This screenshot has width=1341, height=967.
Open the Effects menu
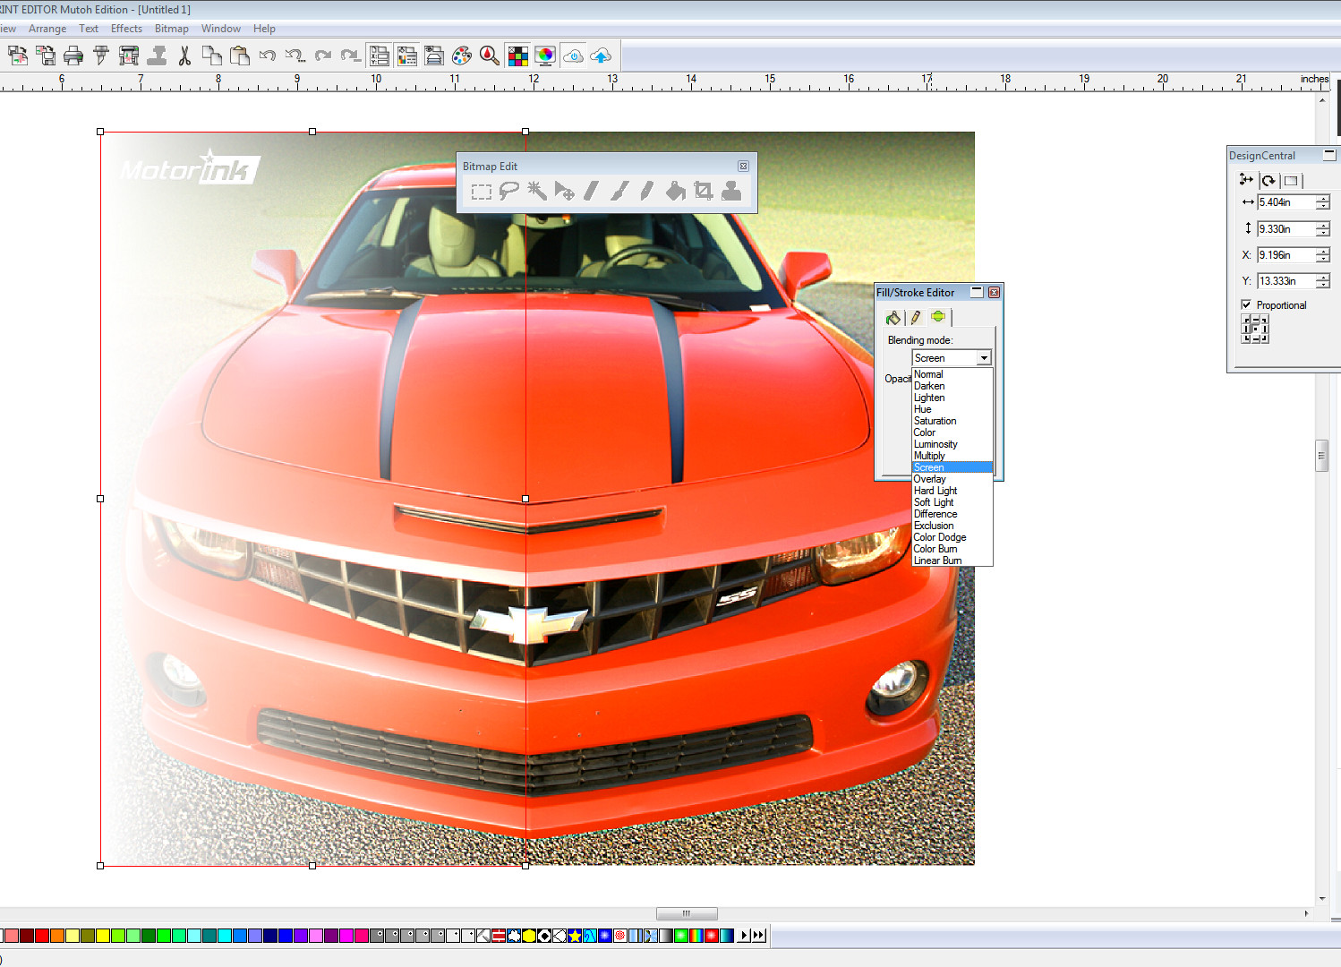click(x=126, y=29)
